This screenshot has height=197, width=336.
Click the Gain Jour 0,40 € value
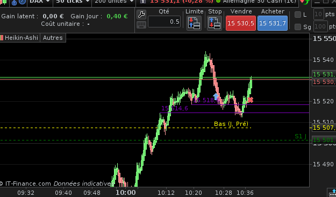pyautogui.click(x=117, y=16)
